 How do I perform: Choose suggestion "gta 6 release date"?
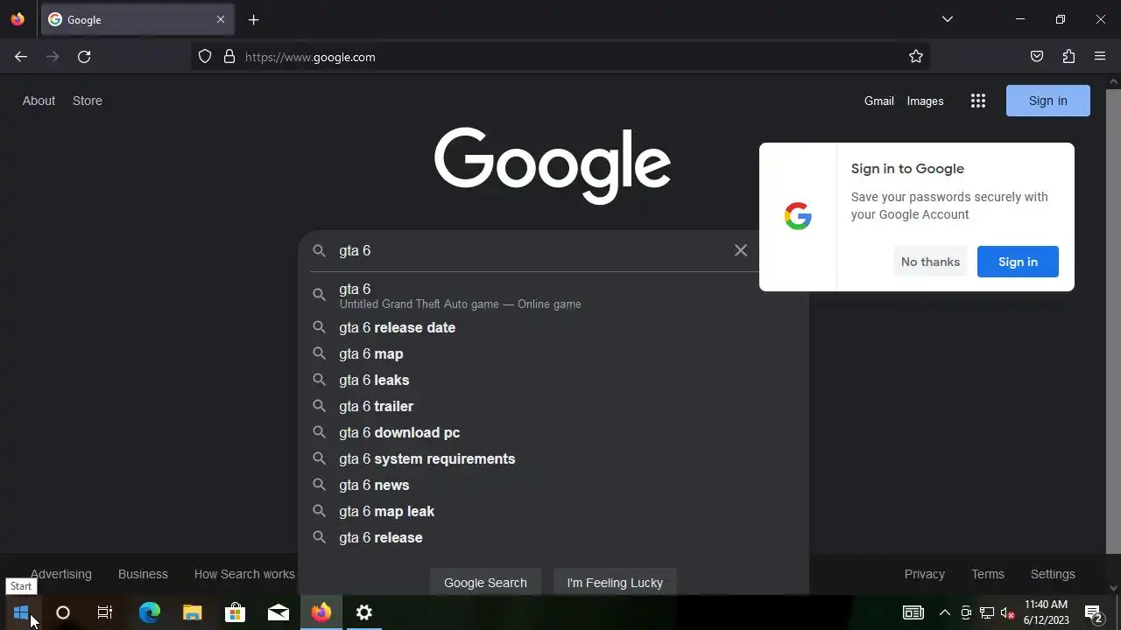553,327
